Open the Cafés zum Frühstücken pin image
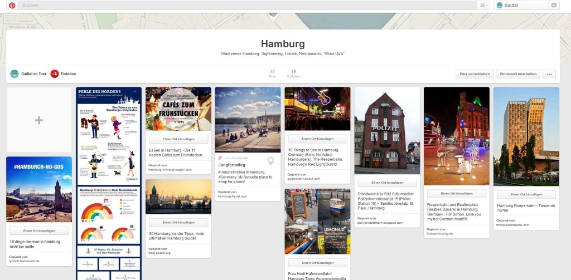The width and height of the screenshot is (571, 280). [x=178, y=109]
